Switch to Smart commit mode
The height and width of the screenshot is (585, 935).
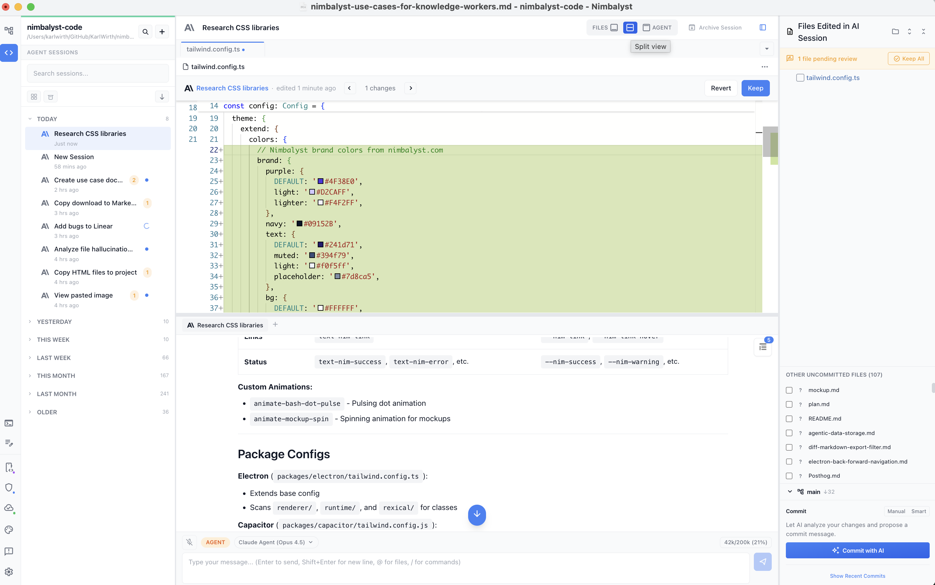918,511
